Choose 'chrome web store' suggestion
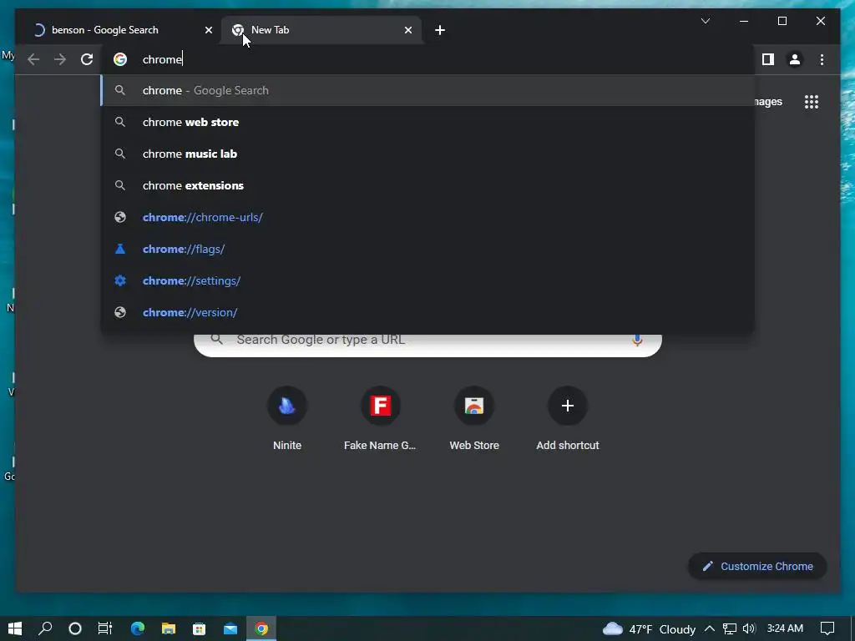The width and height of the screenshot is (855, 641). point(428,122)
